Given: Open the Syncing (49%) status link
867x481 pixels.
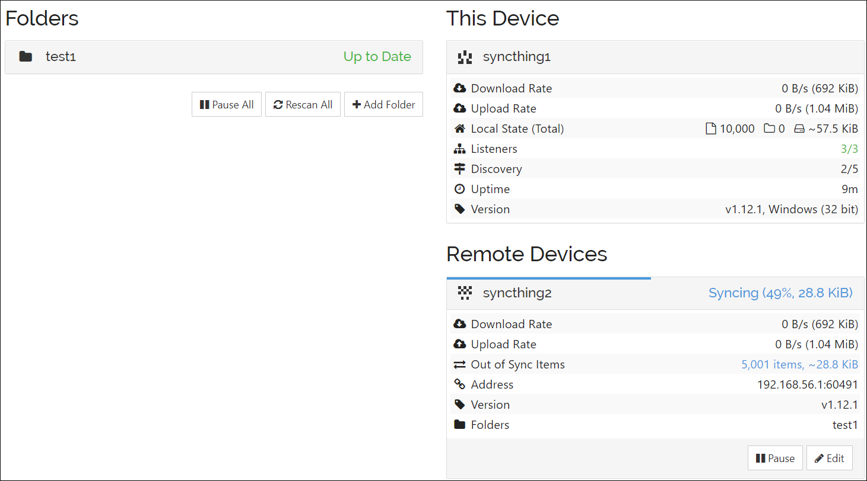Looking at the screenshot, I should pos(780,293).
